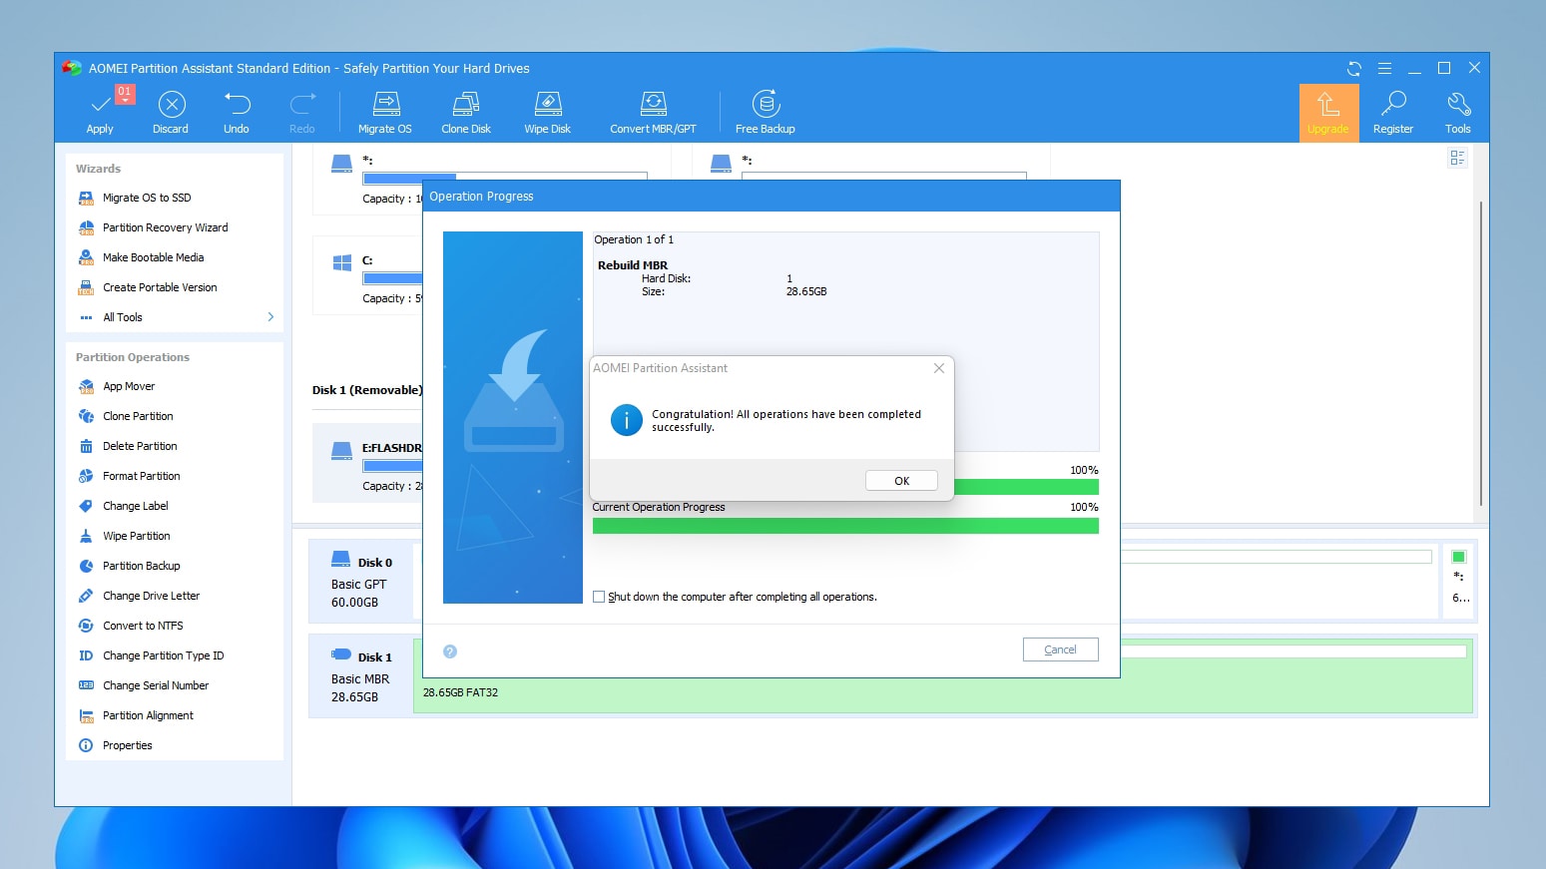The height and width of the screenshot is (869, 1546).
Task: Undo the last operation
Action: 237,112
